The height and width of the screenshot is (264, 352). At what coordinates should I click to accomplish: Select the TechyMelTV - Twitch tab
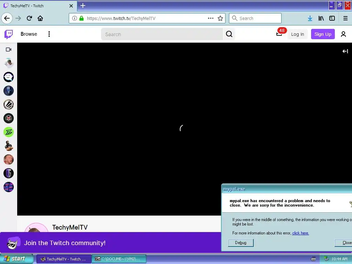38,6
